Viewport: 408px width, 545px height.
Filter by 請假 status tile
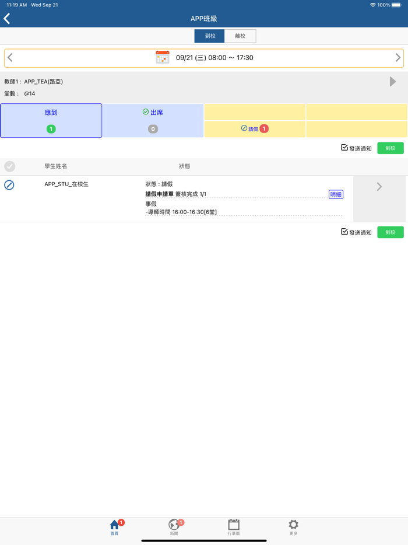point(255,129)
